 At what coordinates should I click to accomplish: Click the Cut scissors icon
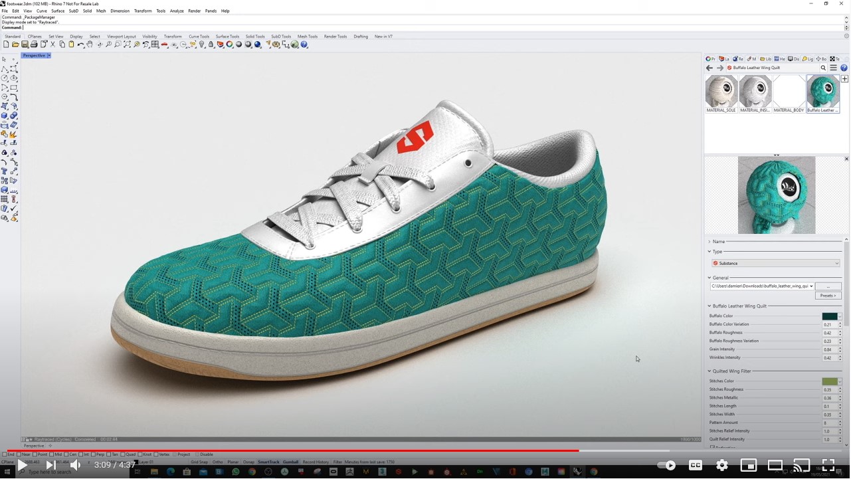click(52, 45)
